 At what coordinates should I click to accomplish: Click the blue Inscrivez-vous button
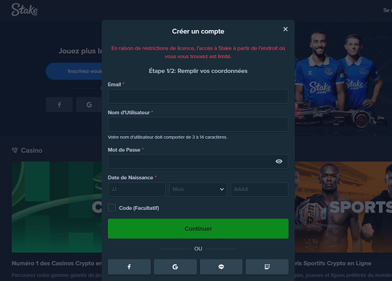[74, 71]
